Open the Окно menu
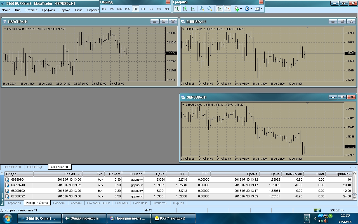This screenshot has height=224, width=358. coord(79,10)
